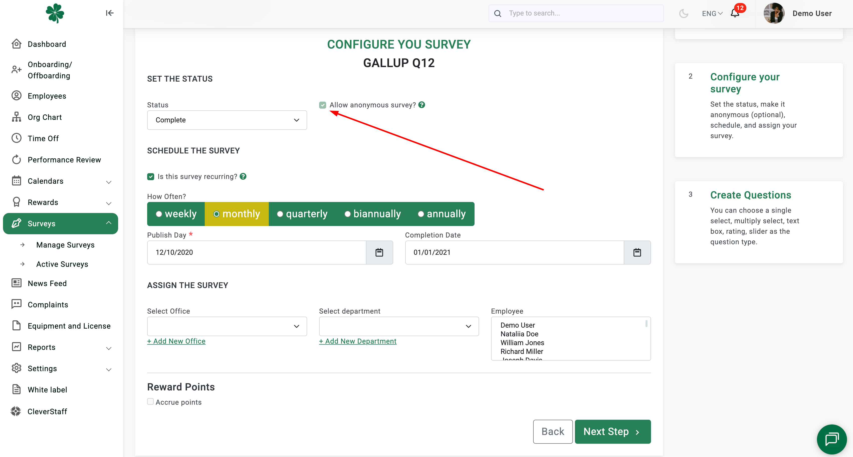853x457 pixels.
Task: Select the quarterly frequency option
Action: 302,214
